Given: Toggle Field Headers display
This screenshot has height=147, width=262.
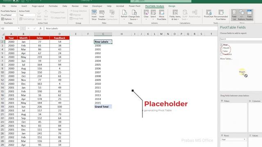Looking at the screenshot, I should pyautogui.click(x=249, y=15).
